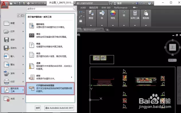Image resolution: width=181 pixels, height=113 pixels.
Task: Expand 实用工具 panel dropdown arrow
Action: click(x=135, y=25)
